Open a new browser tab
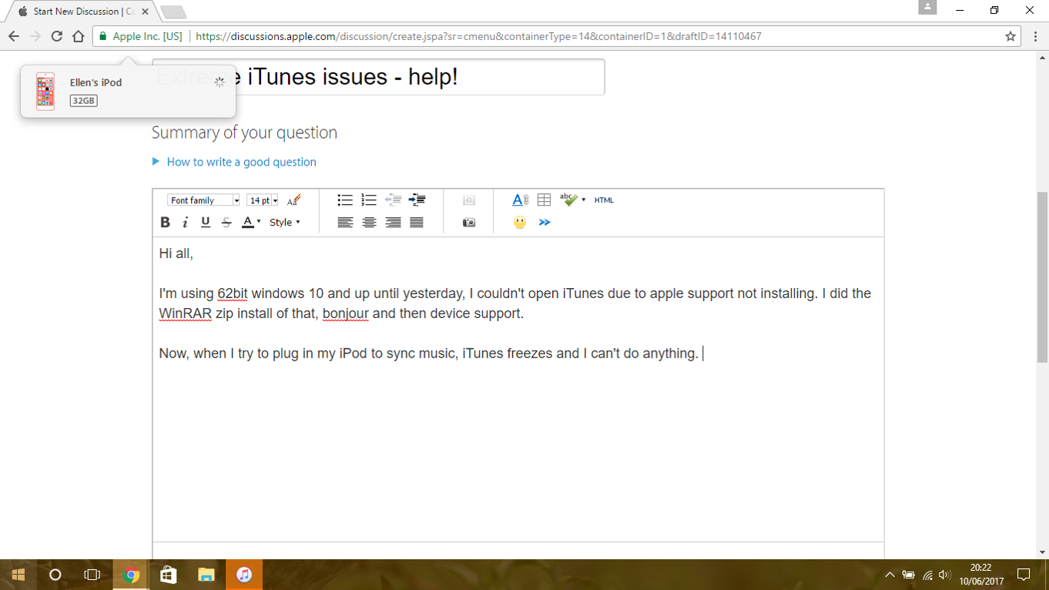 click(173, 12)
